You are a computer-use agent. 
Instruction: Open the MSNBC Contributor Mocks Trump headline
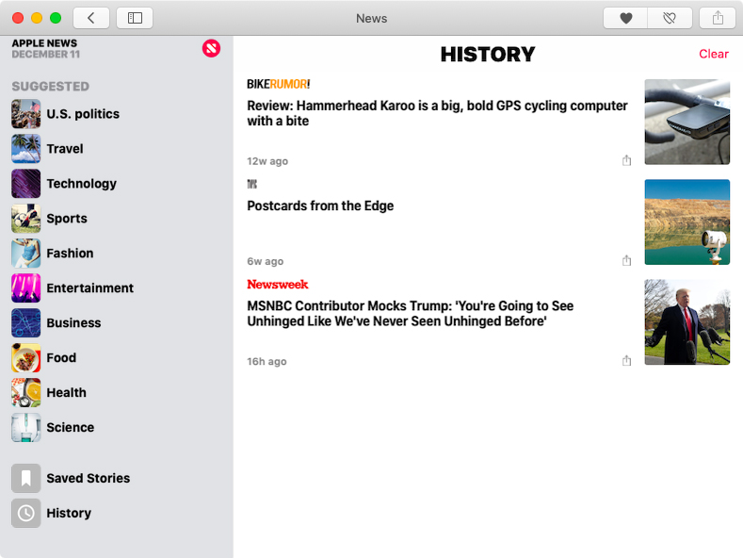(411, 313)
